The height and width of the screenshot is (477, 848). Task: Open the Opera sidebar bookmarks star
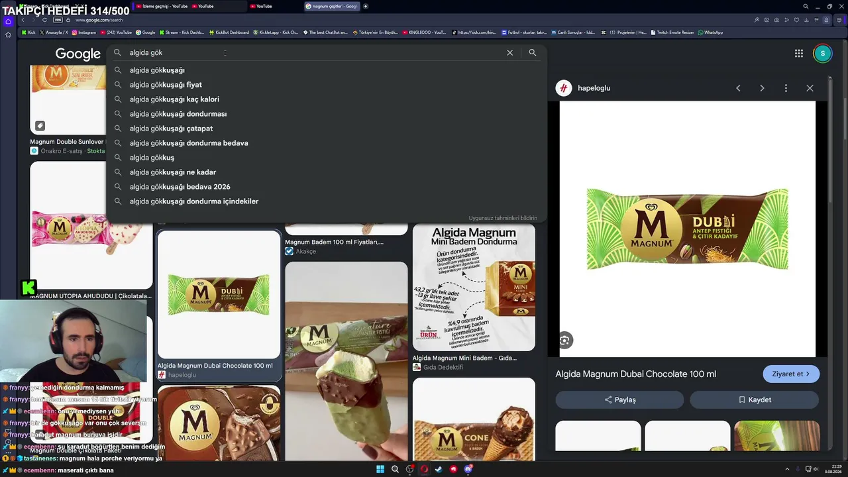(x=8, y=34)
